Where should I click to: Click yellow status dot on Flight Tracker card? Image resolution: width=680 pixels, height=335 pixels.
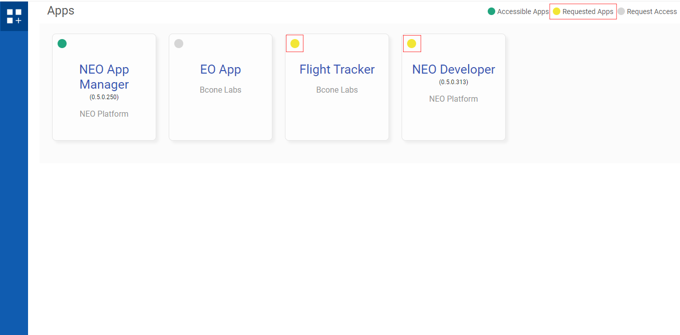tap(295, 44)
